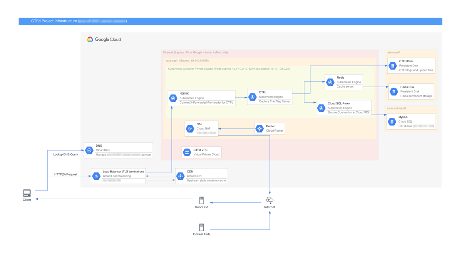Screen dimensions: 462x255
Task: Click the SendGrid server icon
Action: point(201,200)
